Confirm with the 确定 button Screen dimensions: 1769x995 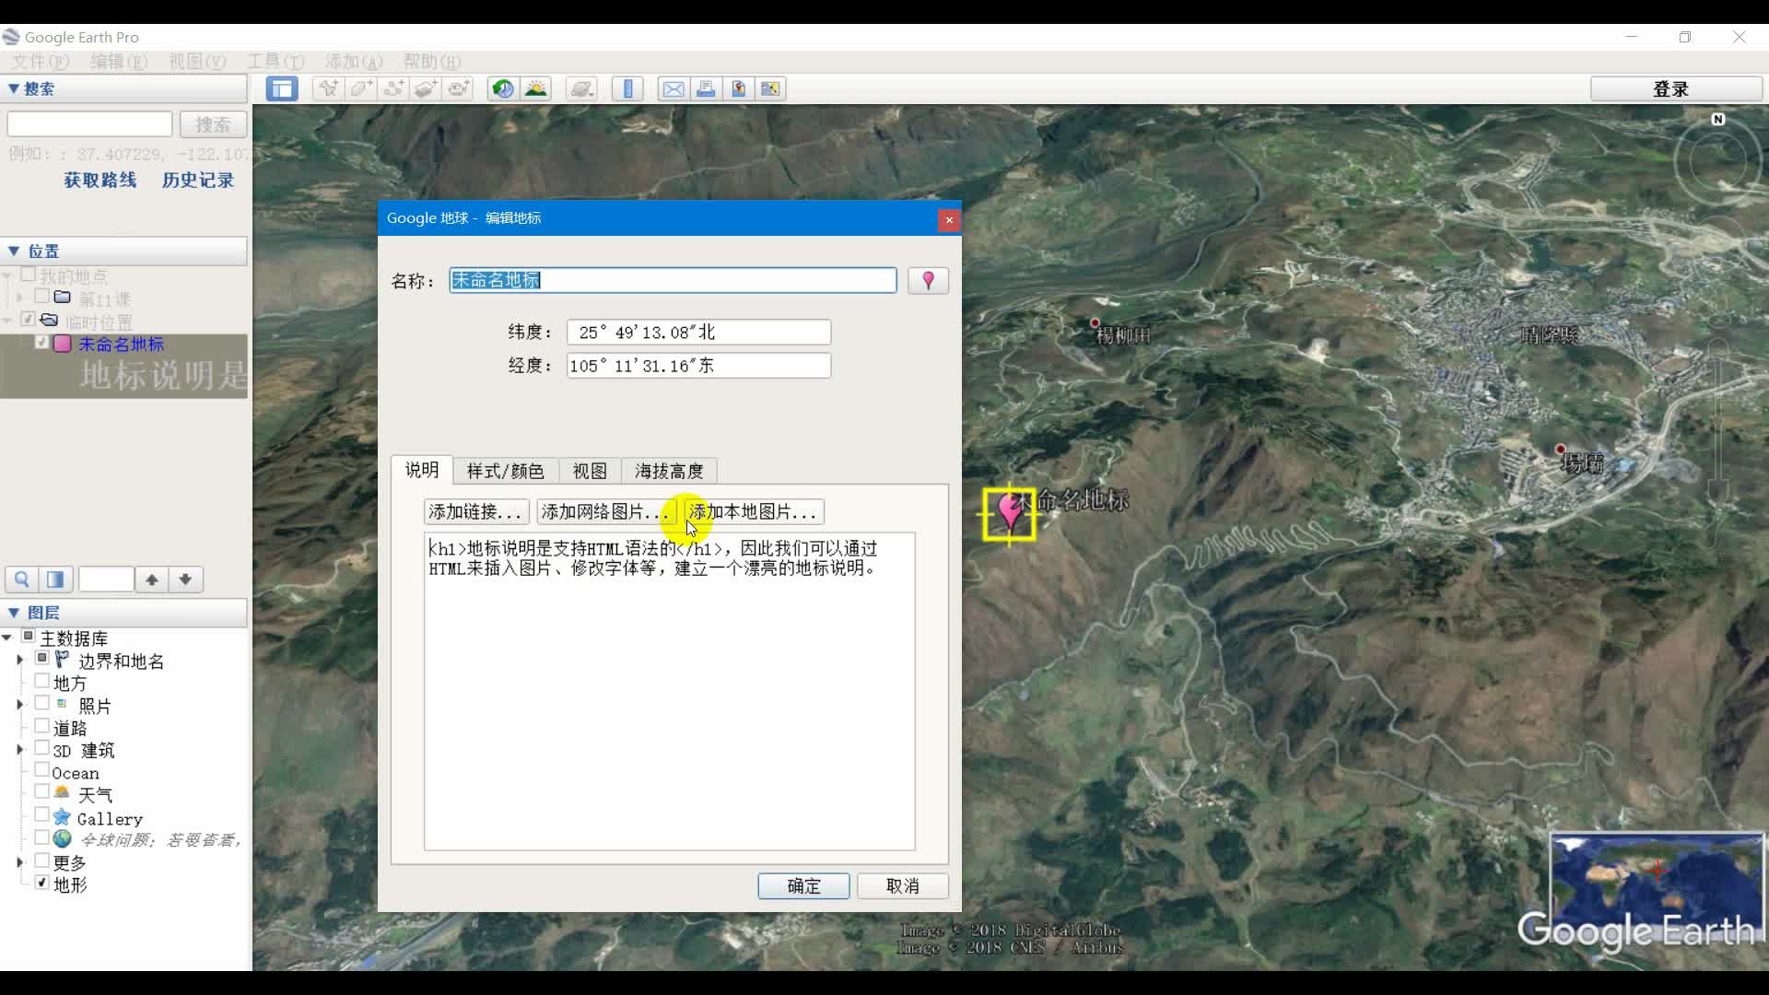(803, 885)
